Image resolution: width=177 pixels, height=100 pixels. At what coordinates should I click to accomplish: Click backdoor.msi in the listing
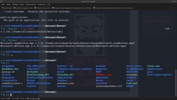[x=10, y=69]
